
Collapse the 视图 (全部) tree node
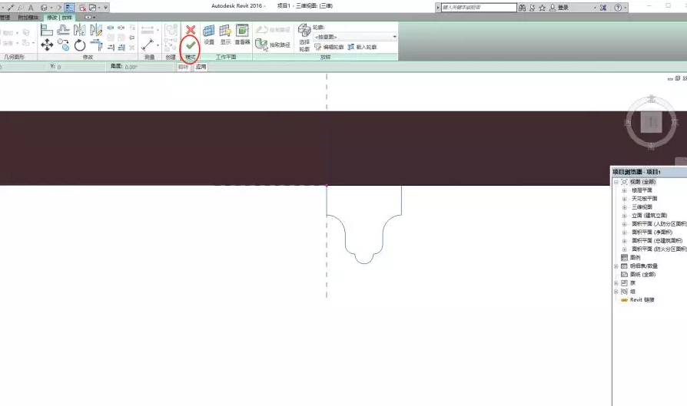(616, 182)
